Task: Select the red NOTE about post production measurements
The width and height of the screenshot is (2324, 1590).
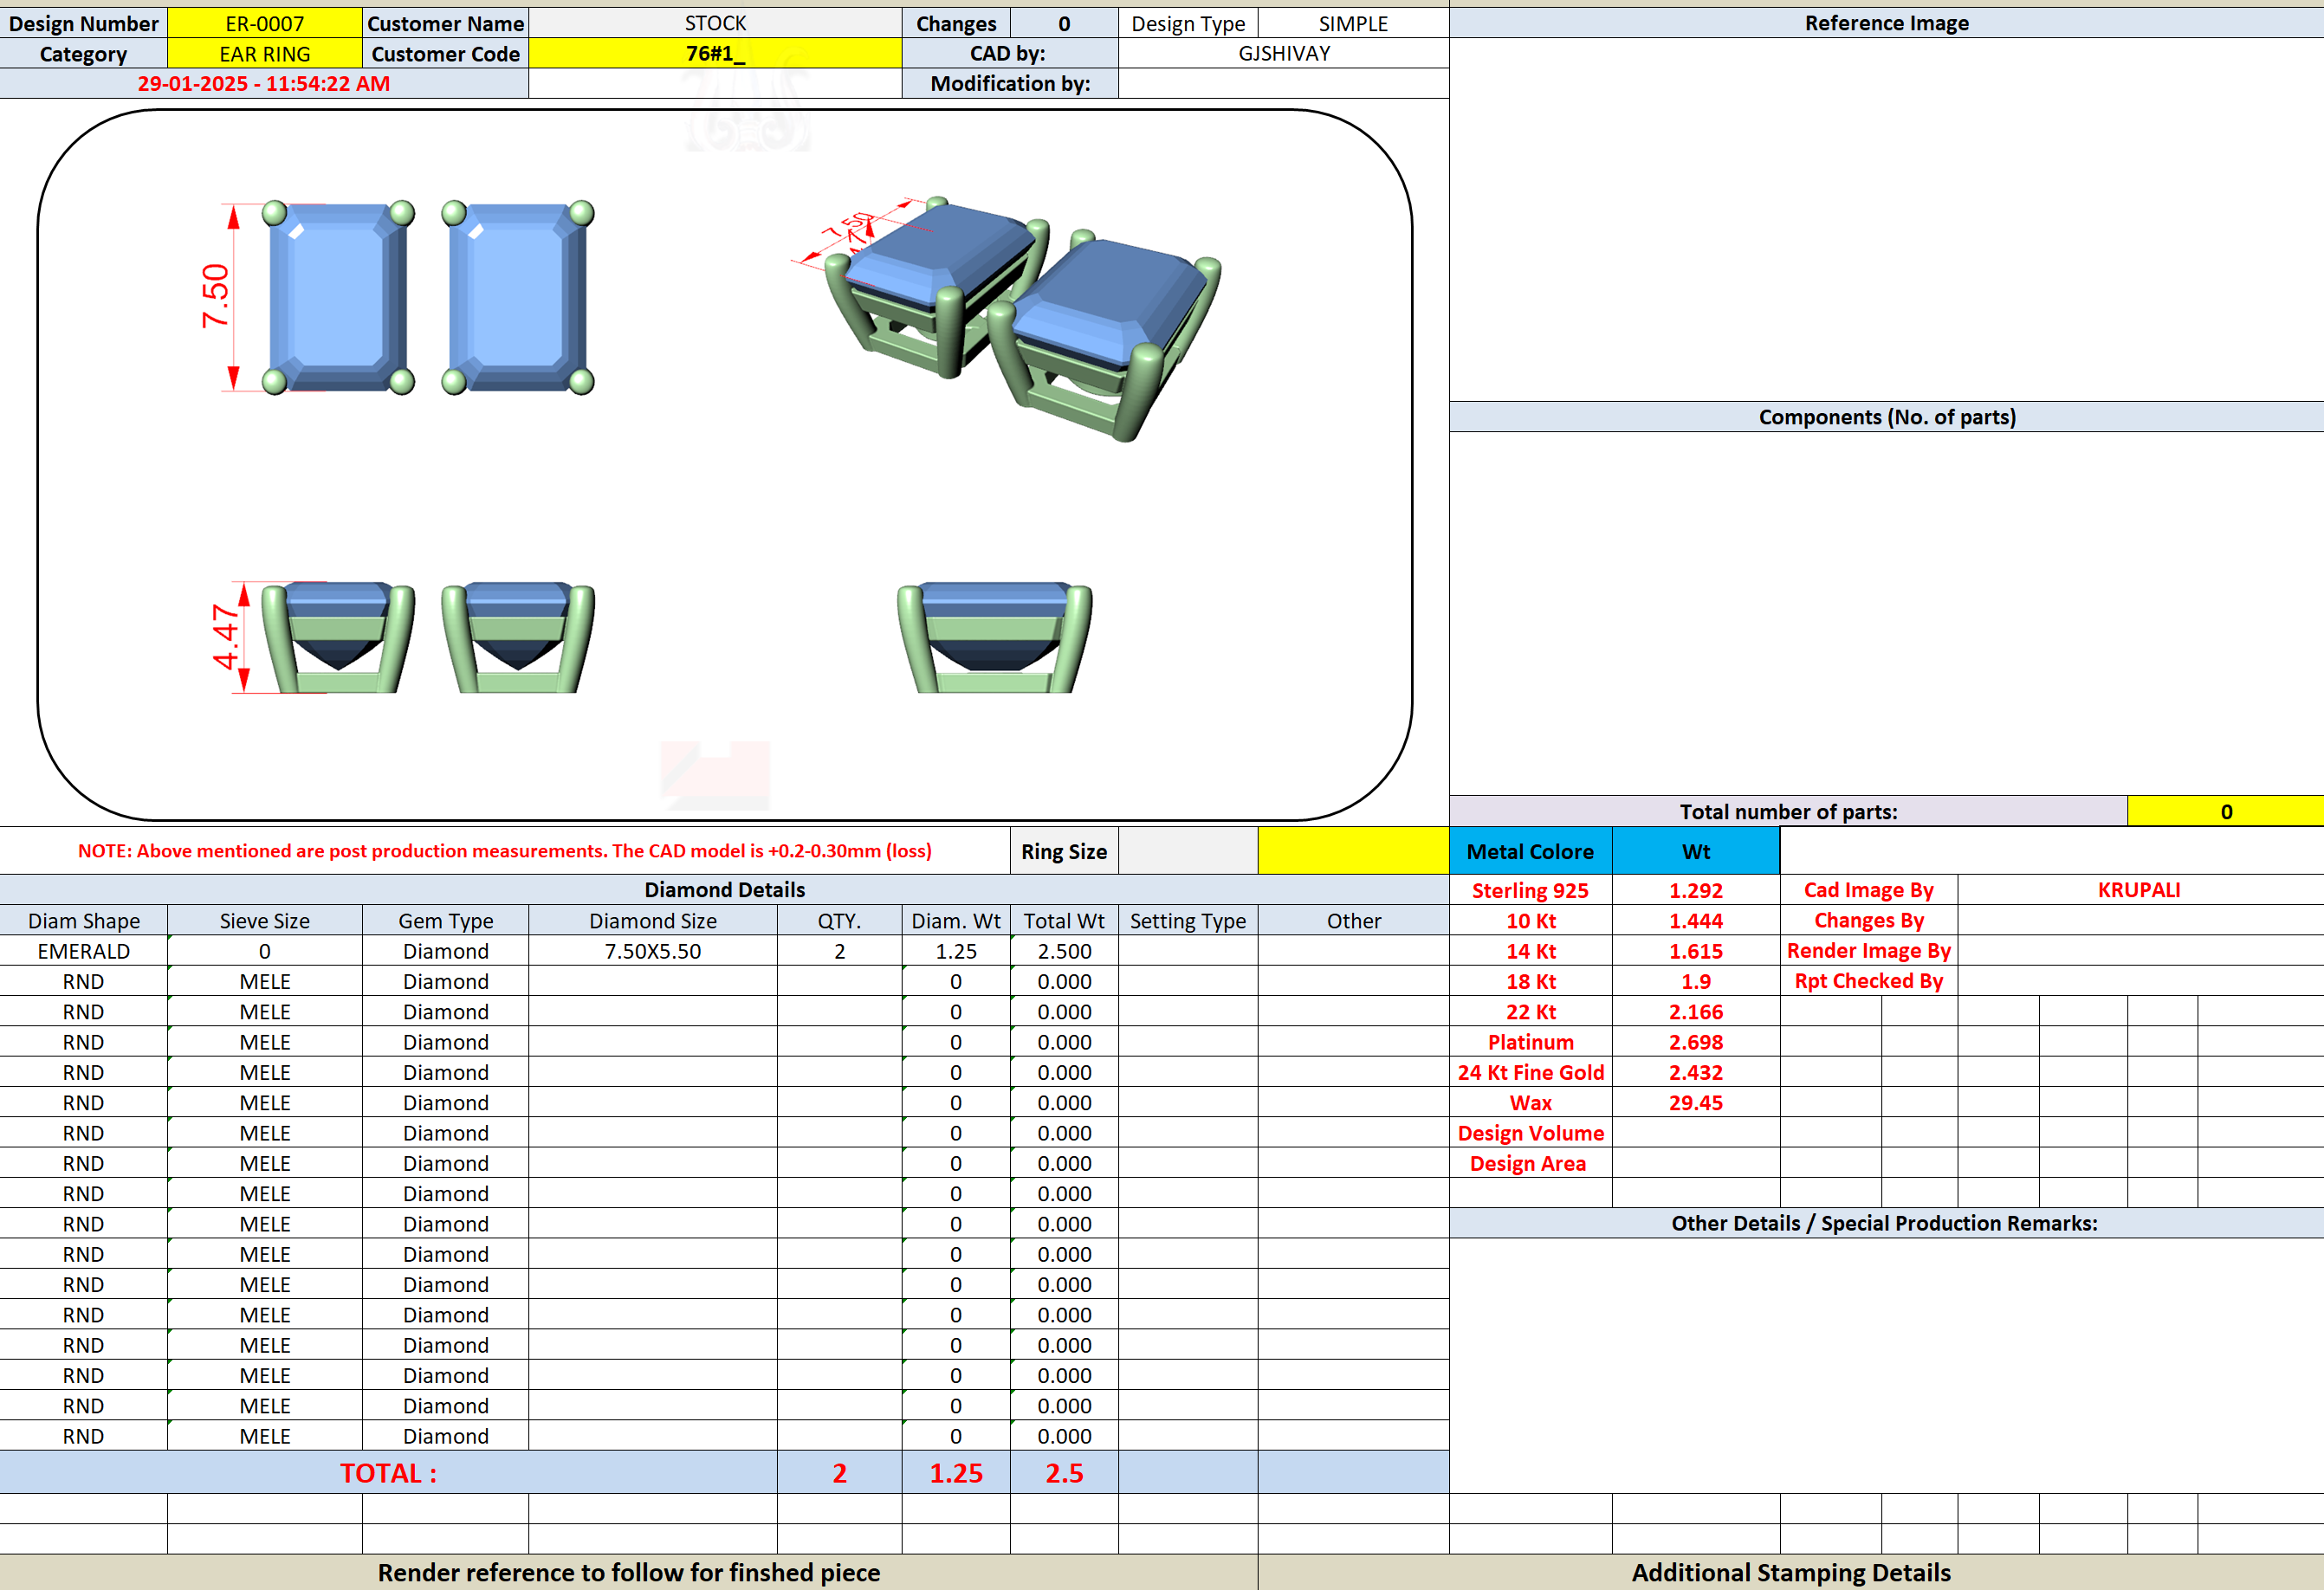Action: tap(505, 851)
